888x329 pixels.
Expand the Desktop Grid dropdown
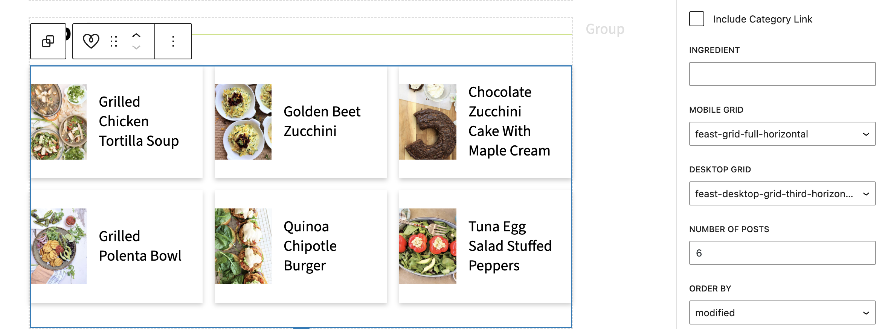tap(782, 193)
